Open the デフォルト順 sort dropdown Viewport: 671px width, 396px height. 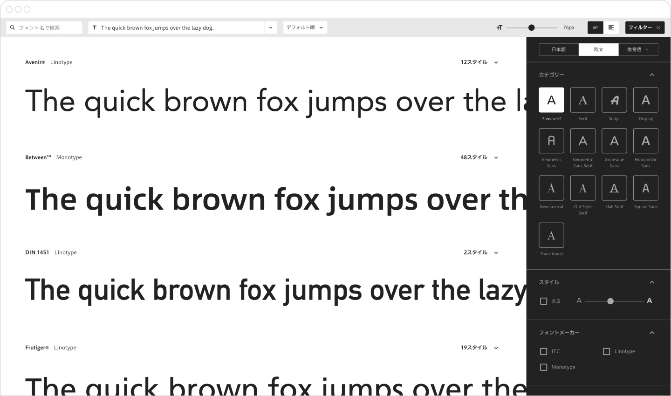click(x=305, y=27)
